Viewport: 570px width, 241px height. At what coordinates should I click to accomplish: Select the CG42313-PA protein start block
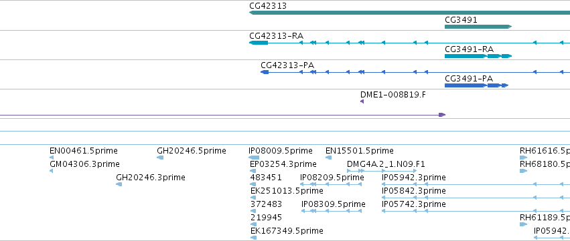click(x=265, y=72)
